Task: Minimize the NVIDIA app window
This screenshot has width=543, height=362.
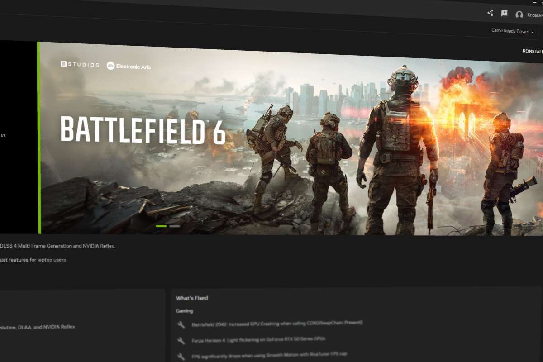Action: point(534,2)
